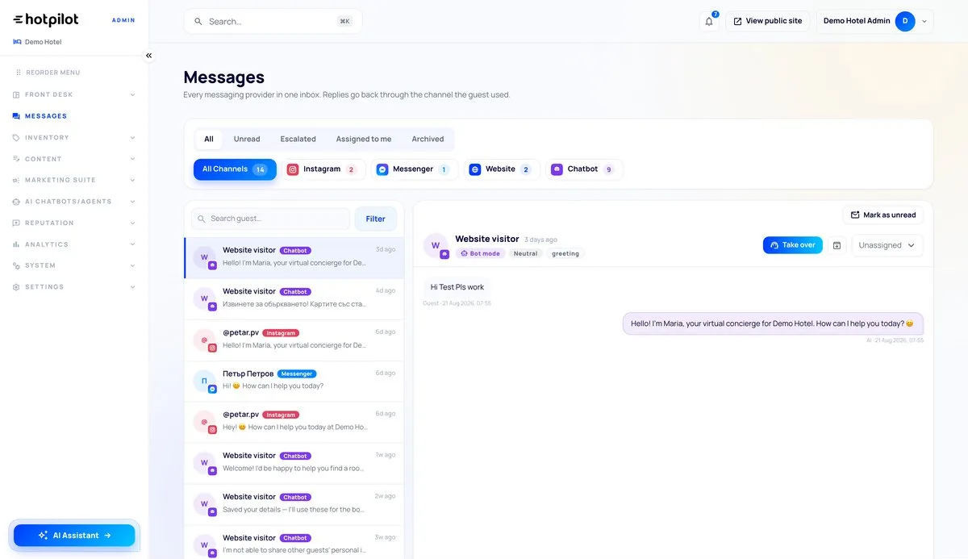Image resolution: width=968 pixels, height=559 pixels.
Task: Open Website visitor conversation from 2w ago
Action: pos(294,504)
